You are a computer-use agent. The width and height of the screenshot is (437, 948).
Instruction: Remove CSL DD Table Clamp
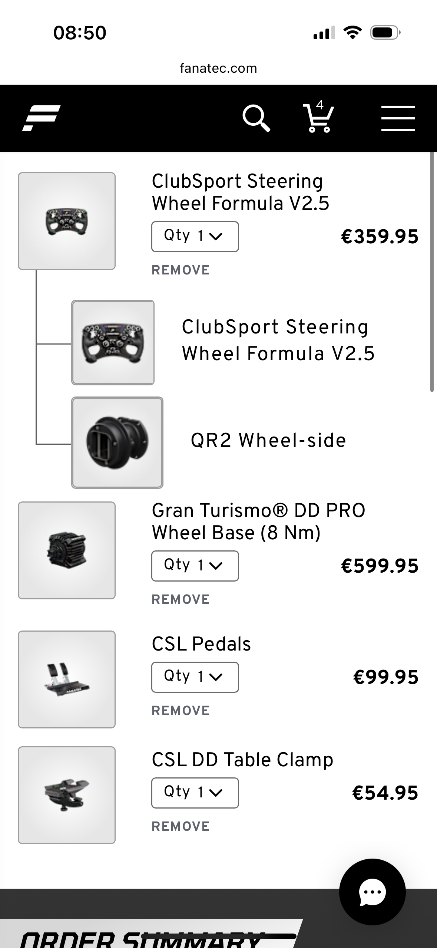tap(181, 826)
